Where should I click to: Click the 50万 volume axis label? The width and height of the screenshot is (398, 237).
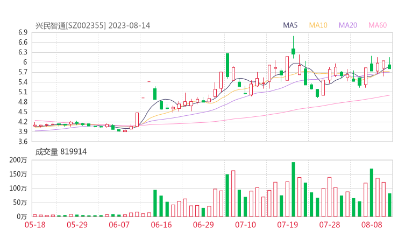click(20, 203)
